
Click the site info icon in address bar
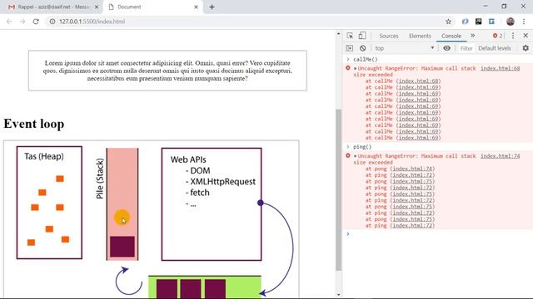(52, 22)
